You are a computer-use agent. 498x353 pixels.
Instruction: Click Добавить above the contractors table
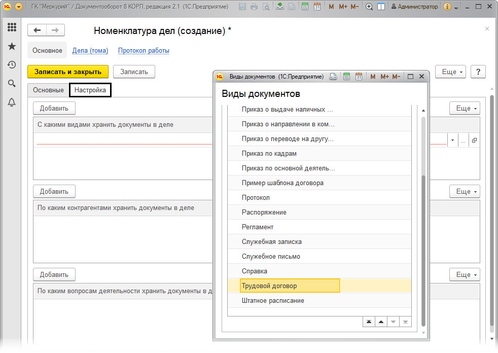point(54,192)
